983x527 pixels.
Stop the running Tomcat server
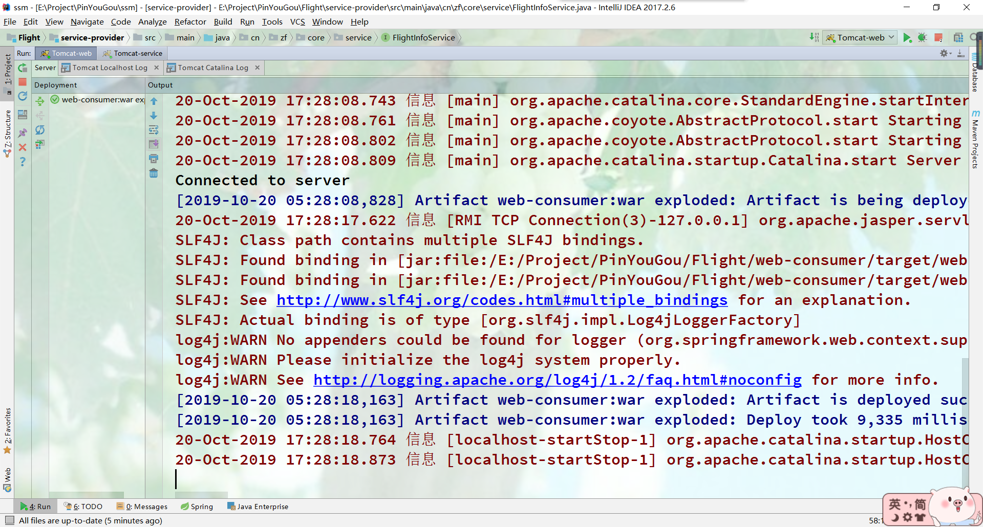pyautogui.click(x=23, y=82)
